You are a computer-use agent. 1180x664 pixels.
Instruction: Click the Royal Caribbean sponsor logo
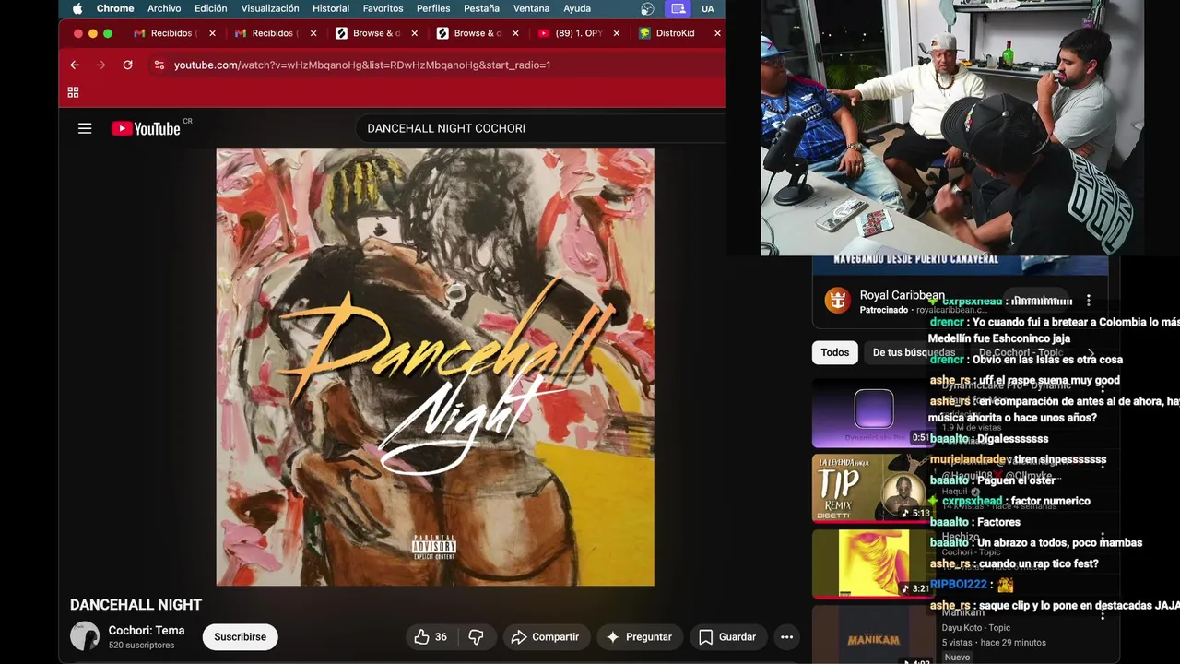pyautogui.click(x=837, y=301)
